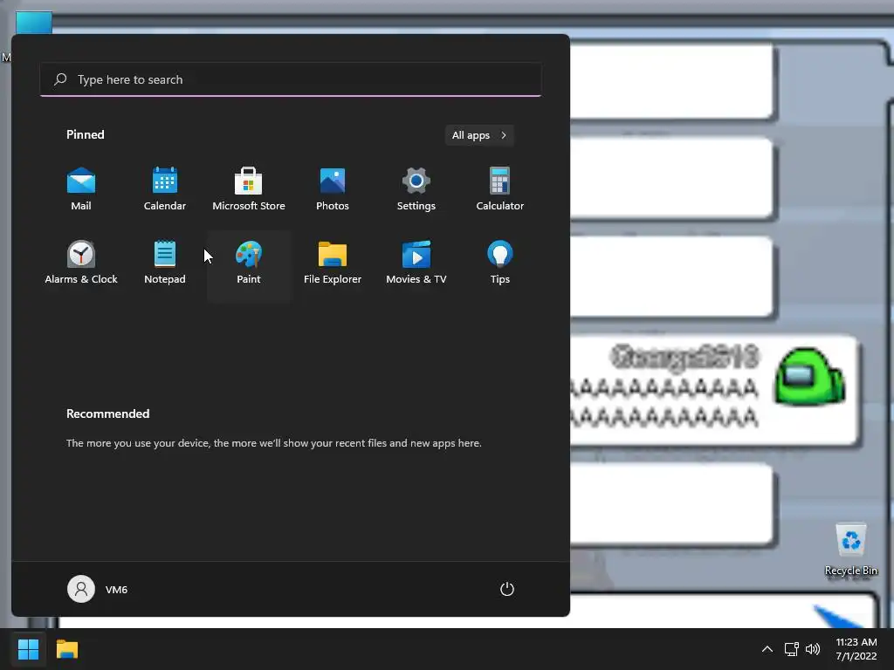Open the Mail app

tap(81, 189)
